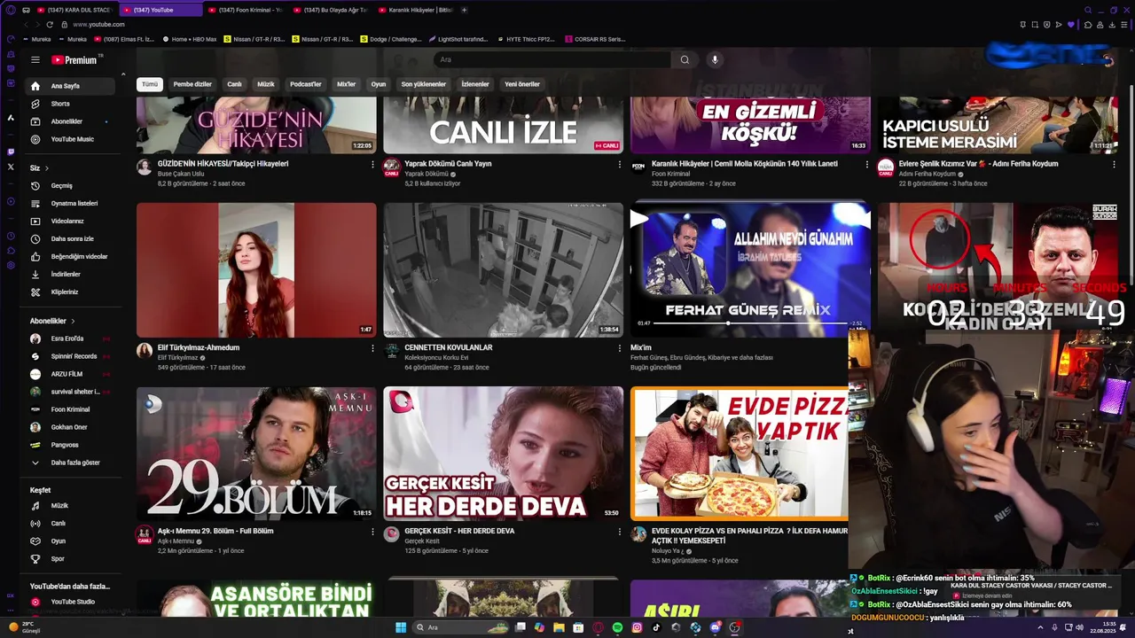This screenshot has width=1135, height=638.
Task: Click the YouTube search input field
Action: coord(552,59)
